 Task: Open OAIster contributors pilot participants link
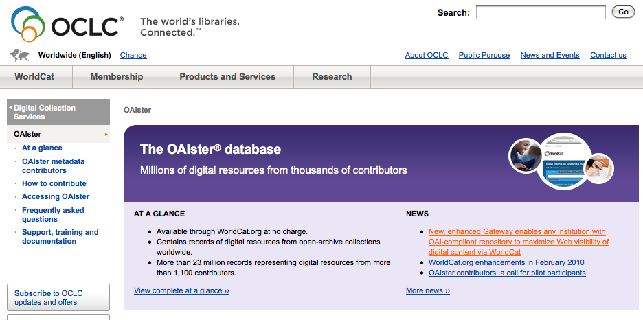[x=507, y=273]
